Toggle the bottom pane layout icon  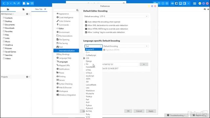[x=180, y=3]
